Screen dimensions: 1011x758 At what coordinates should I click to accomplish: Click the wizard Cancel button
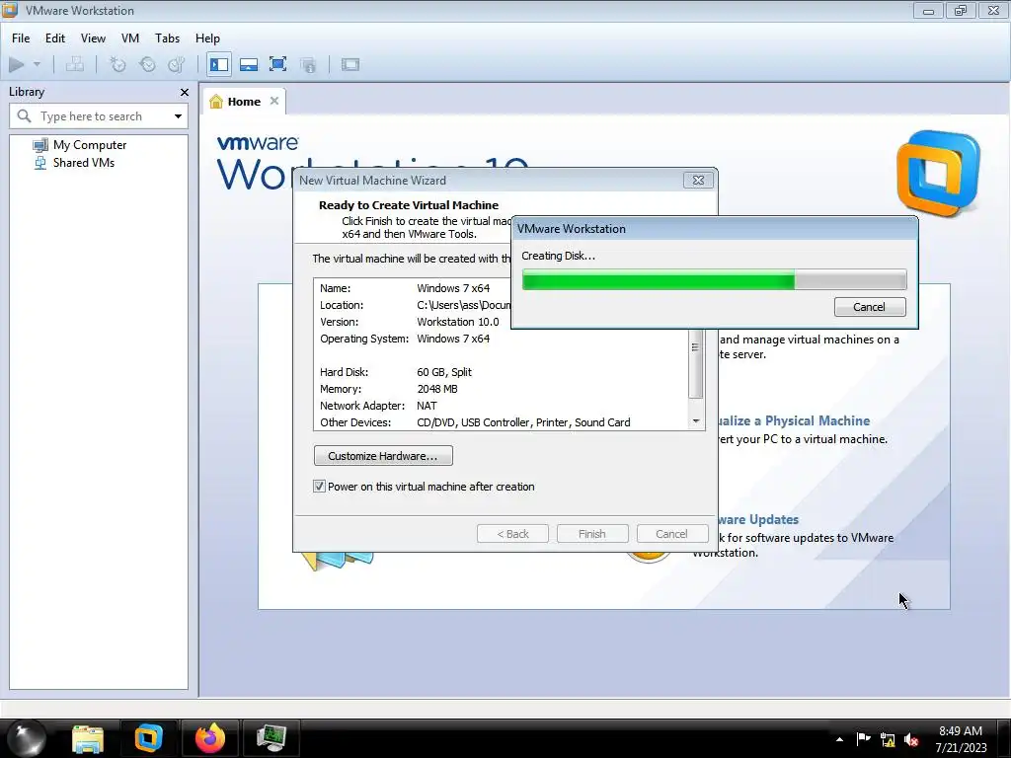(671, 534)
